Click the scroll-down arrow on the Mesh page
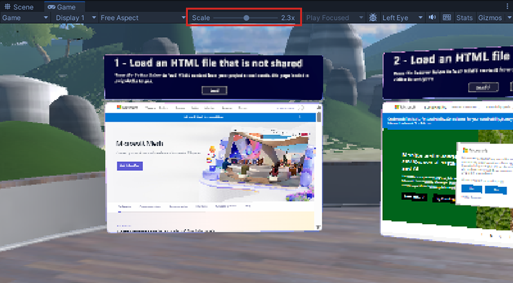 (x=318, y=227)
